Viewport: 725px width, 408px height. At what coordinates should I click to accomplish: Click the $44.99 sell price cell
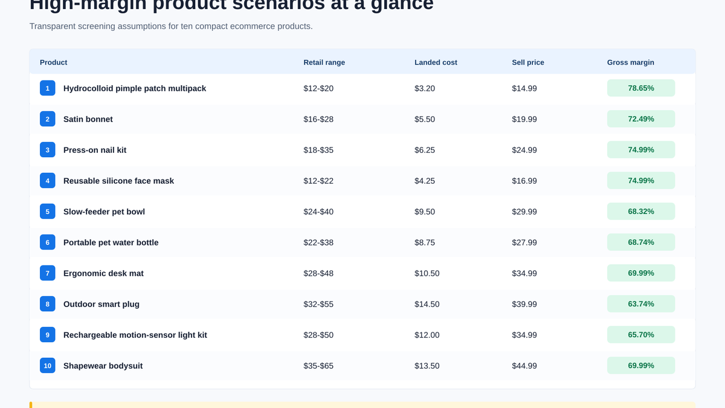(x=524, y=366)
